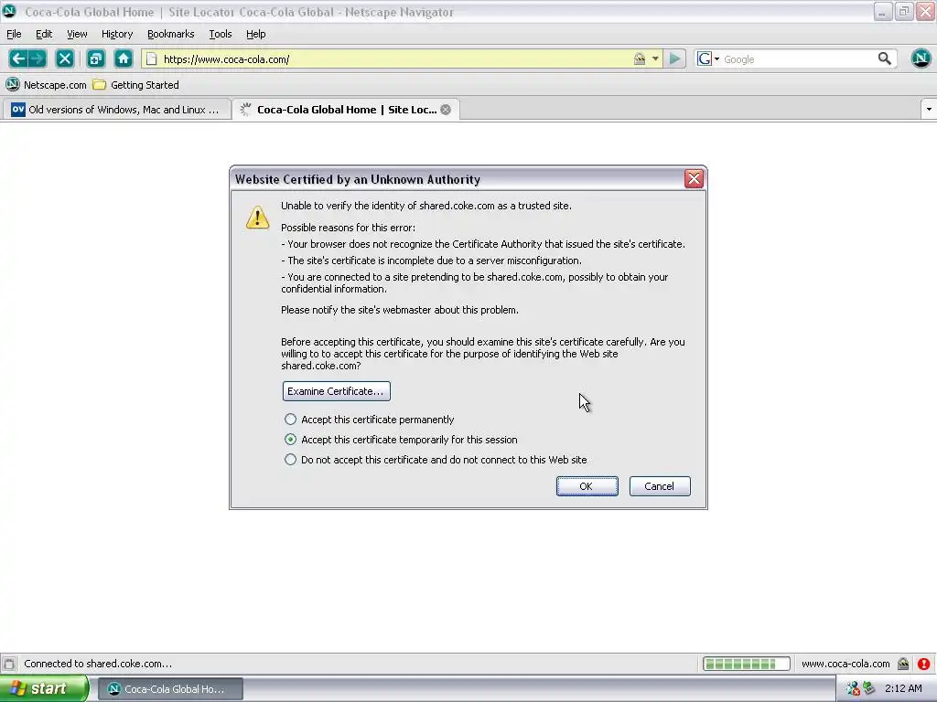Open the Bookmarks menu
The height and width of the screenshot is (702, 937).
pos(171,34)
